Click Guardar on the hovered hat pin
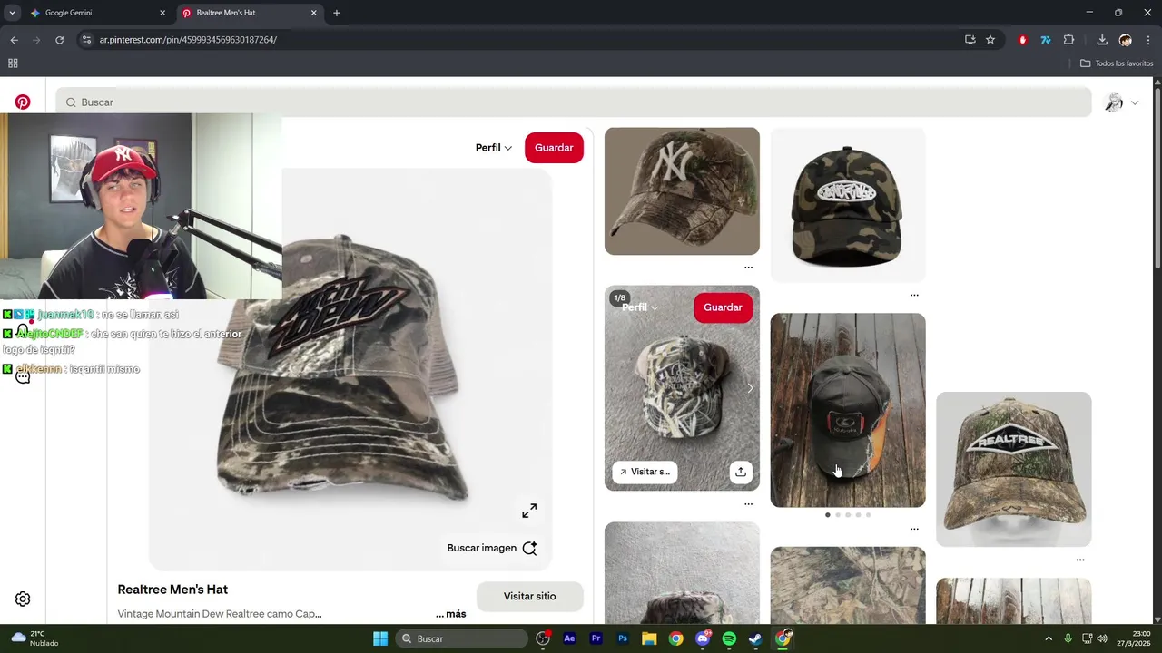The height and width of the screenshot is (653, 1162). coord(723,307)
